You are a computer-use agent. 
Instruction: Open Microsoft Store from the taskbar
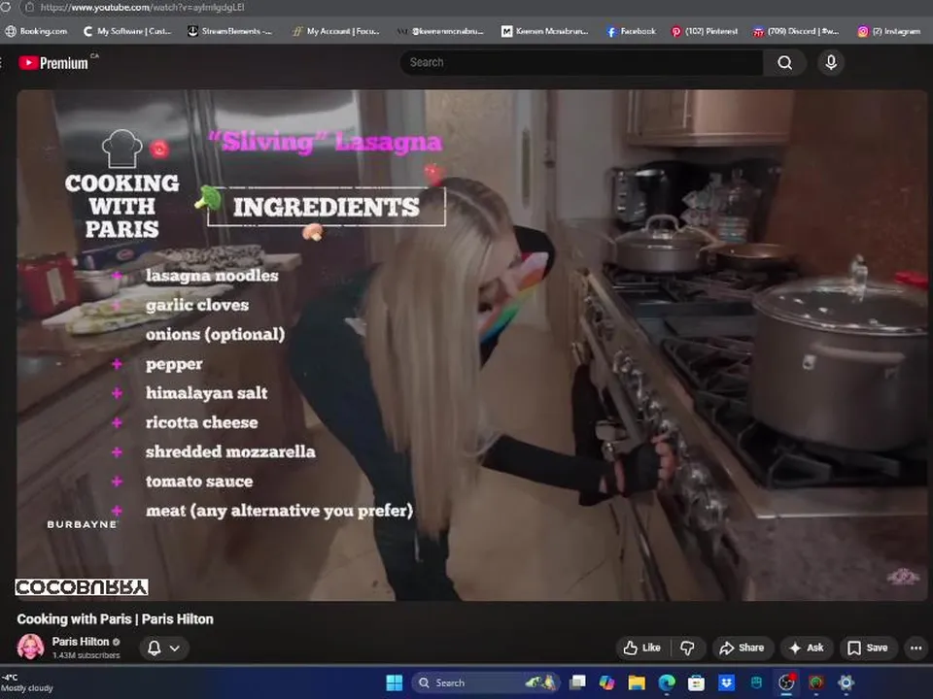pyautogui.click(x=696, y=682)
